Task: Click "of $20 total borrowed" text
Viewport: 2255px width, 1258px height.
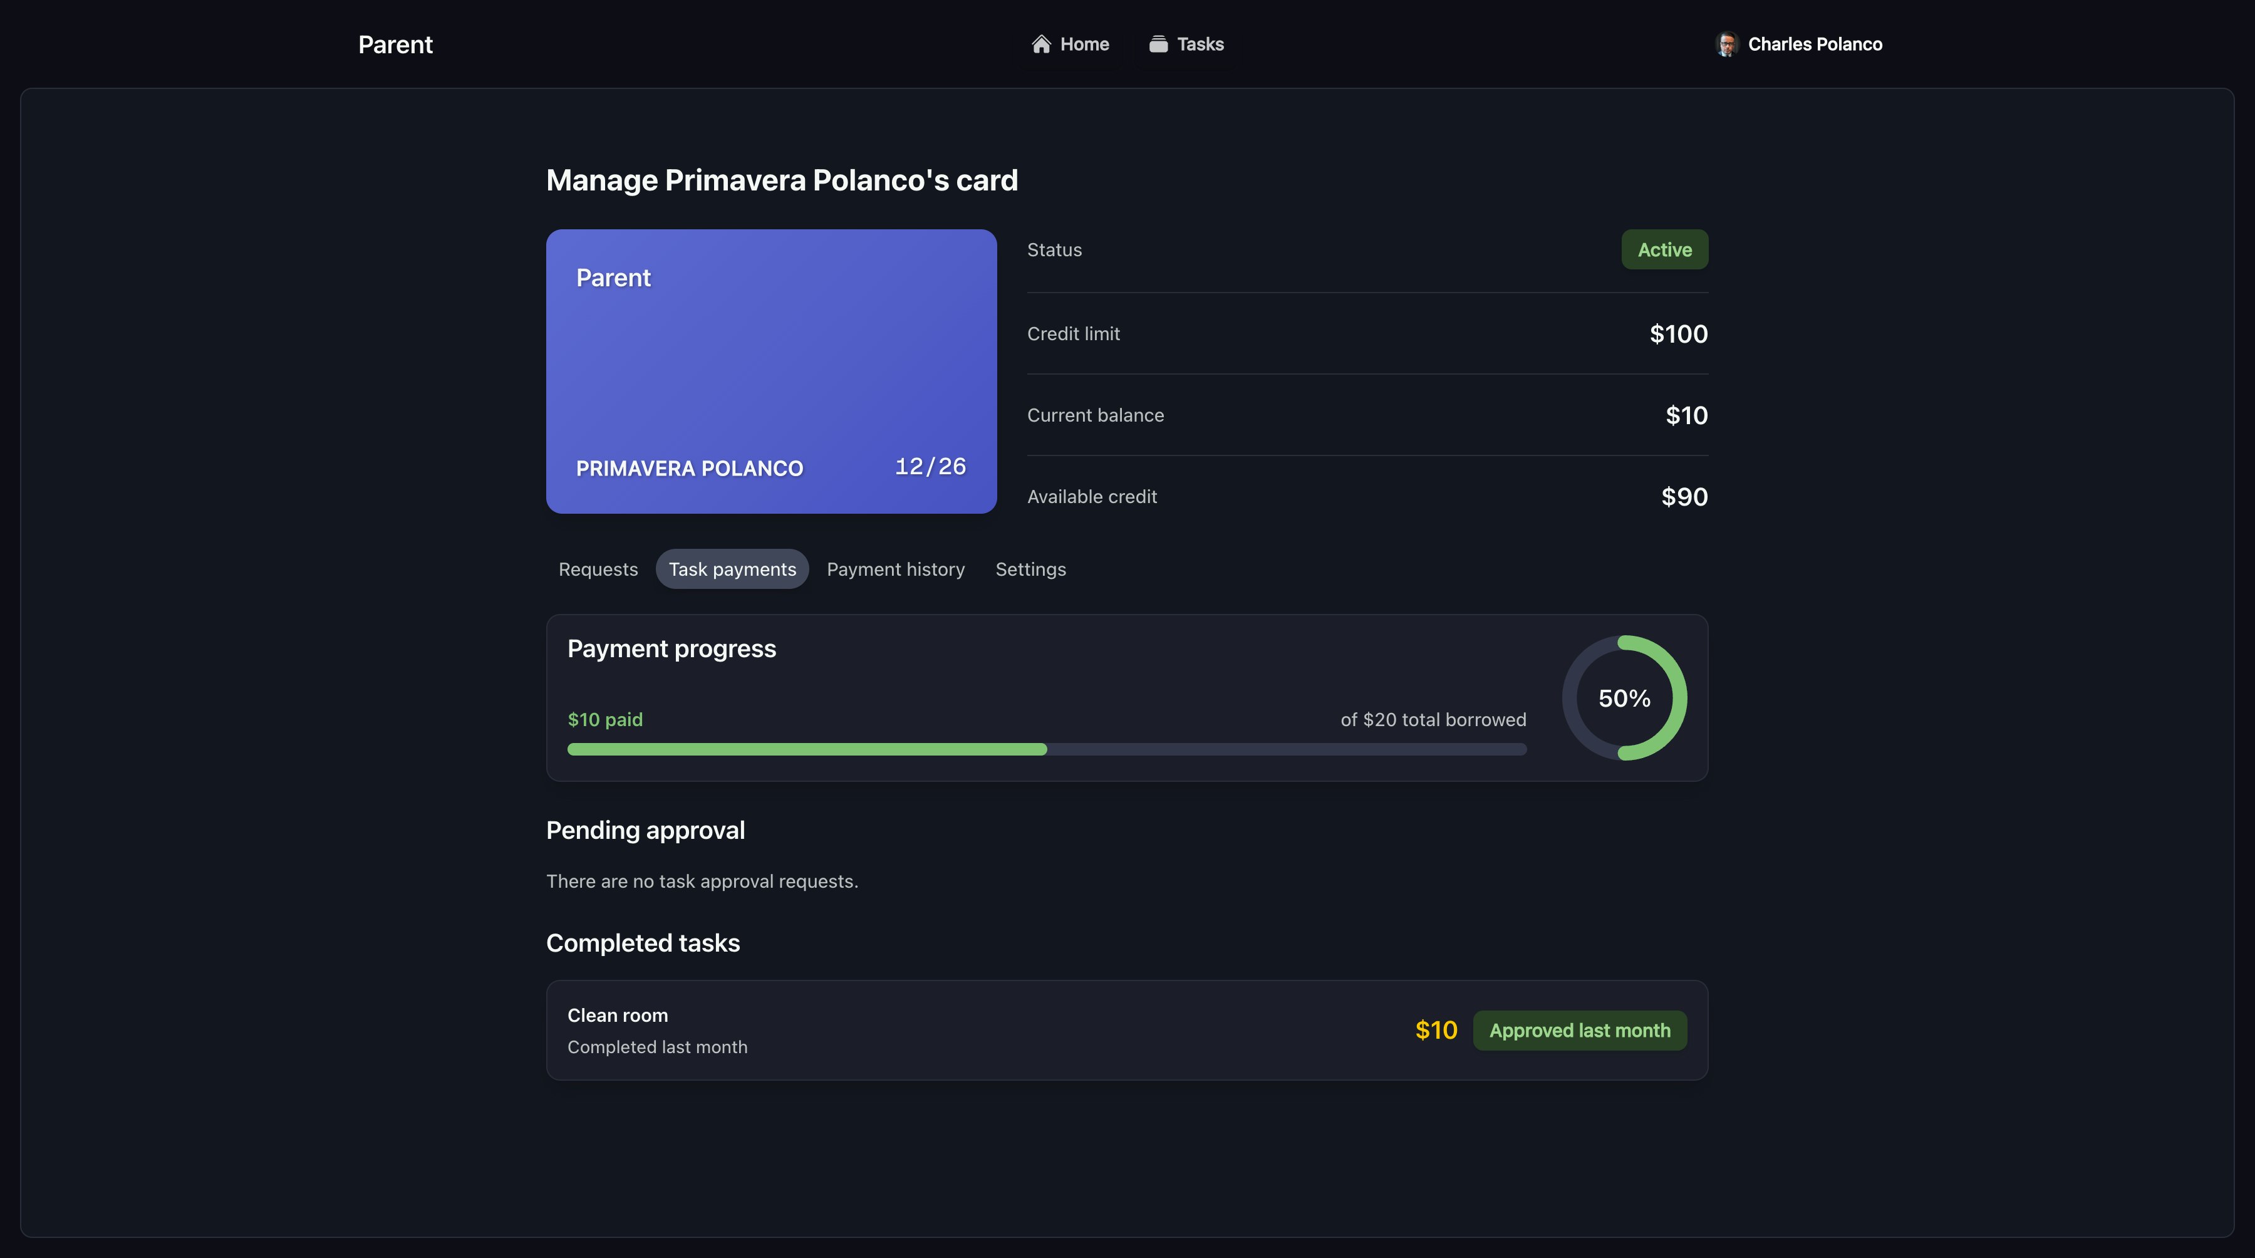Action: tap(1433, 720)
